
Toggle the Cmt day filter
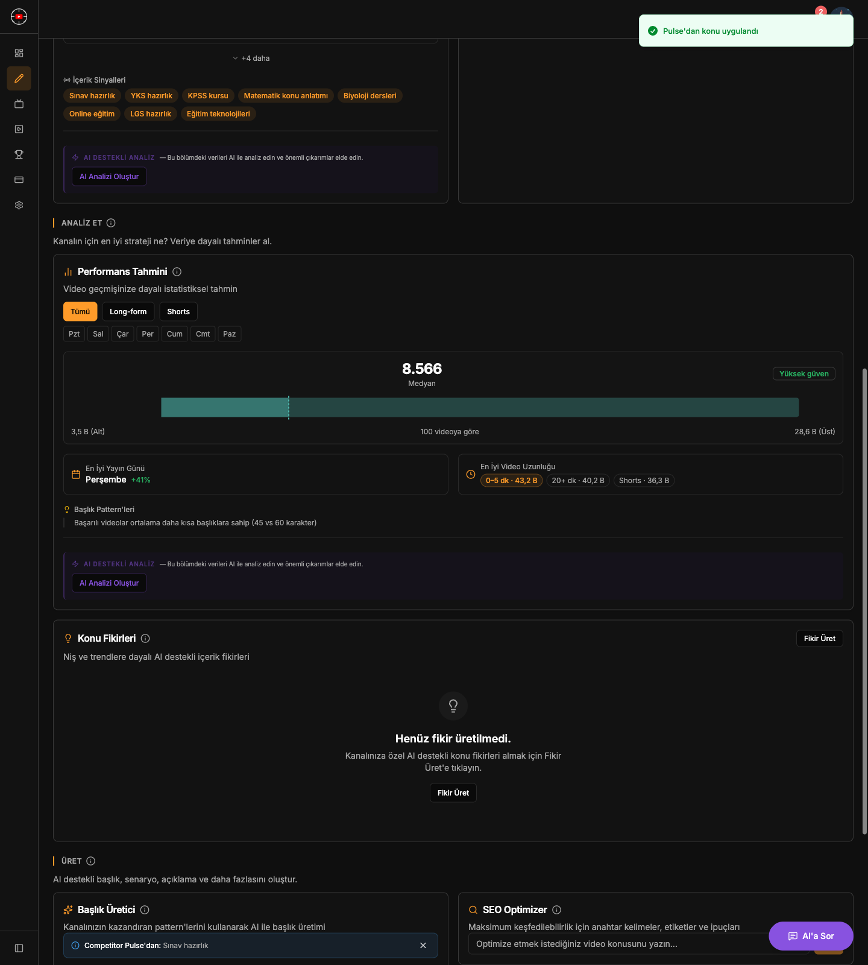[x=203, y=334]
